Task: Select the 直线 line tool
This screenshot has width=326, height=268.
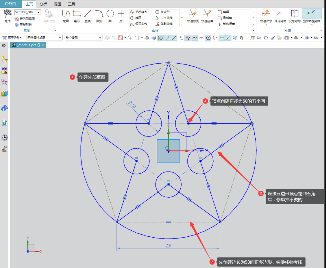Action: point(87,16)
